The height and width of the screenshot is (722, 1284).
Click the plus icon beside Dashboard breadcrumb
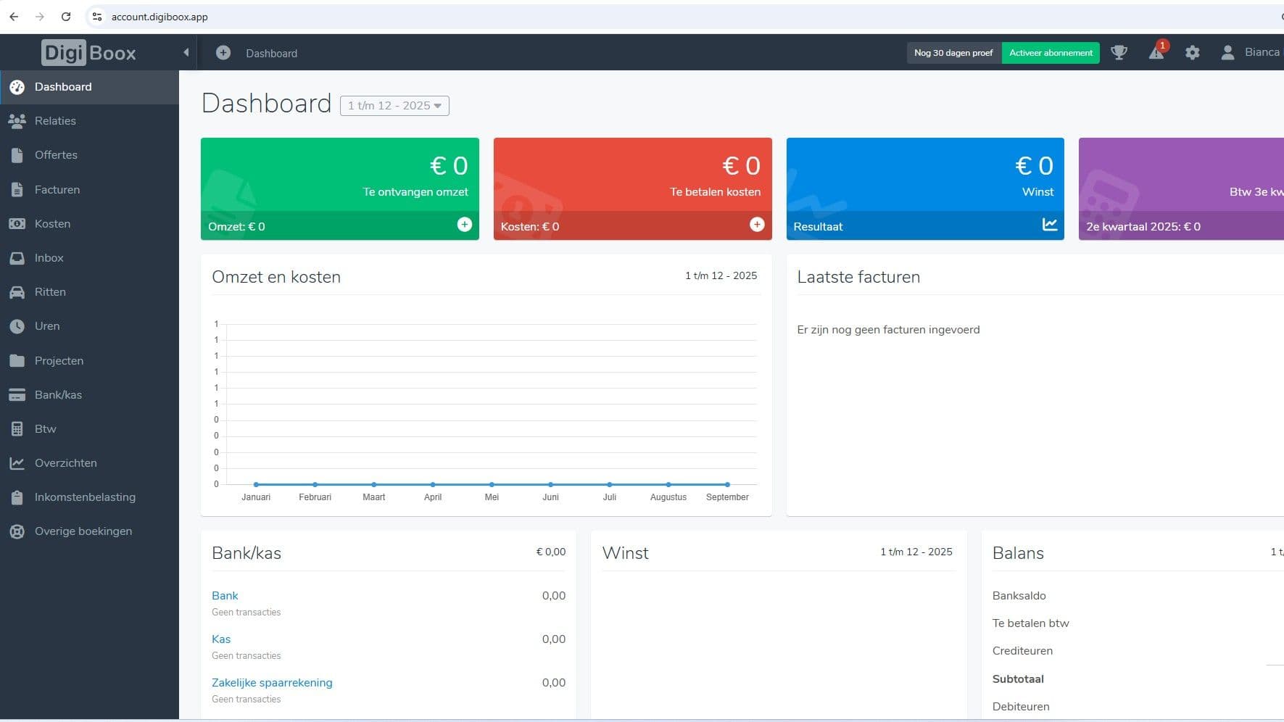pyautogui.click(x=223, y=53)
